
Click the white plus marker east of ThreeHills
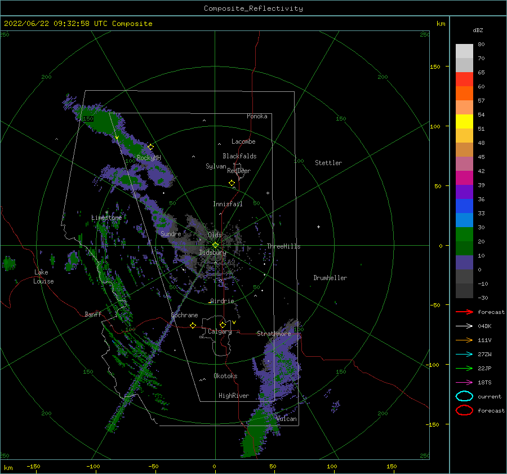tap(318, 227)
